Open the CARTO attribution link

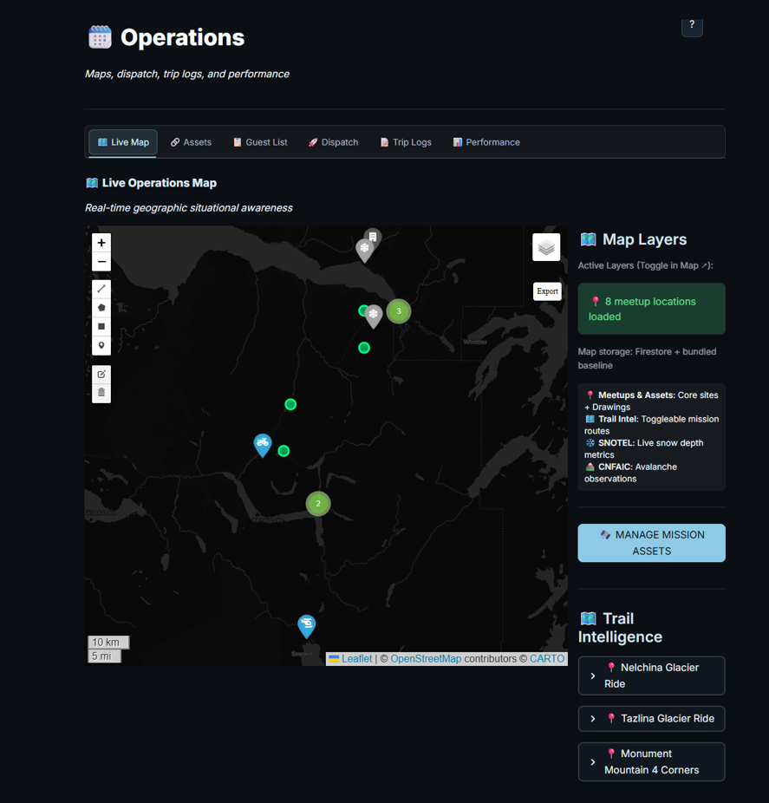547,658
